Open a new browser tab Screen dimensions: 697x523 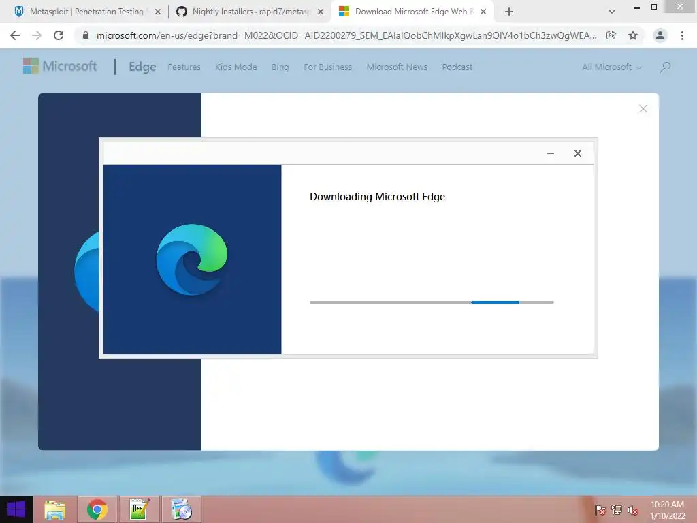click(509, 12)
